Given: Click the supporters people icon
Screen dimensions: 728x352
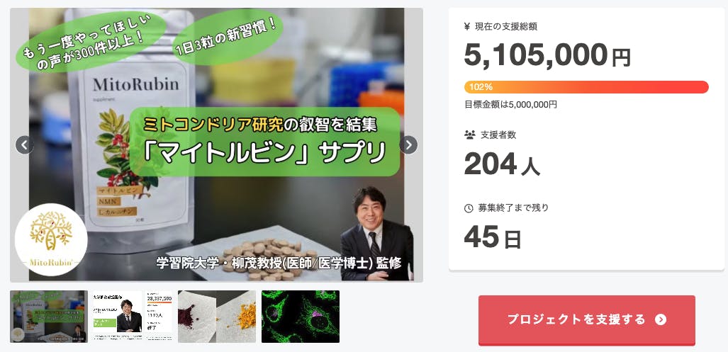Looking at the screenshot, I should coord(469,135).
